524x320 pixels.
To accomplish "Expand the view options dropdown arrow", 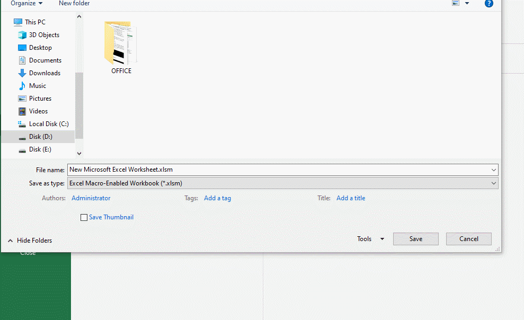I will coord(467,3).
